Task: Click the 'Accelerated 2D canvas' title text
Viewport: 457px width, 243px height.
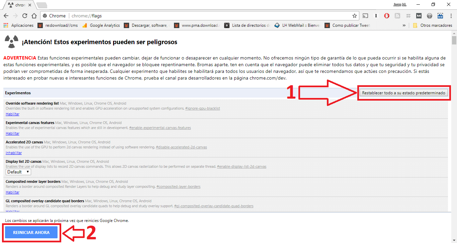Action: 24,142
